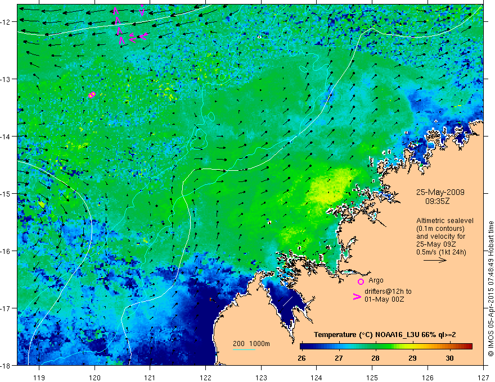Click the longitude axis label "119"
Image resolution: width=495 pixels, height=382 pixels.
[x=39, y=378]
